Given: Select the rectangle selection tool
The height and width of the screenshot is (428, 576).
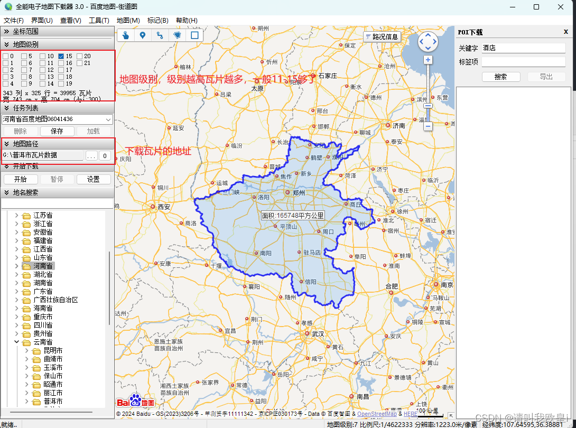Looking at the screenshot, I should [194, 35].
